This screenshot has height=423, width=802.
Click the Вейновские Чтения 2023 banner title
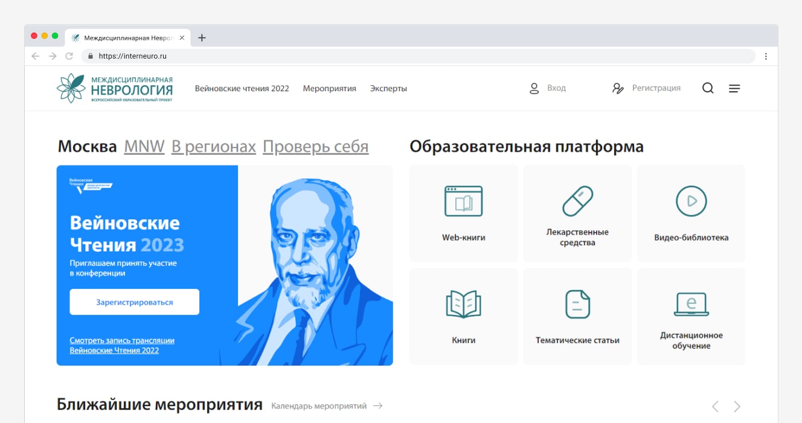[127, 234]
